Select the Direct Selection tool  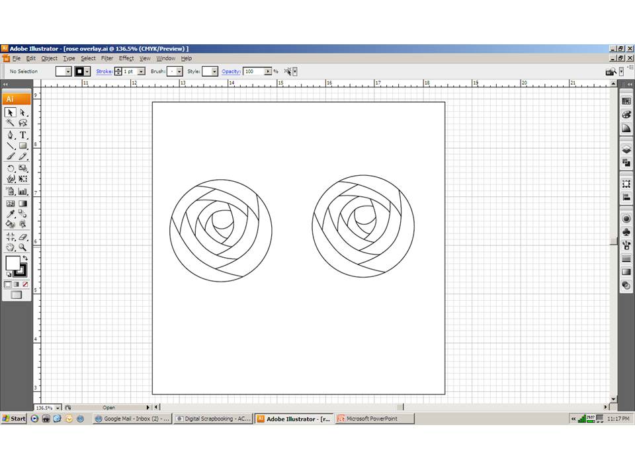(x=22, y=112)
